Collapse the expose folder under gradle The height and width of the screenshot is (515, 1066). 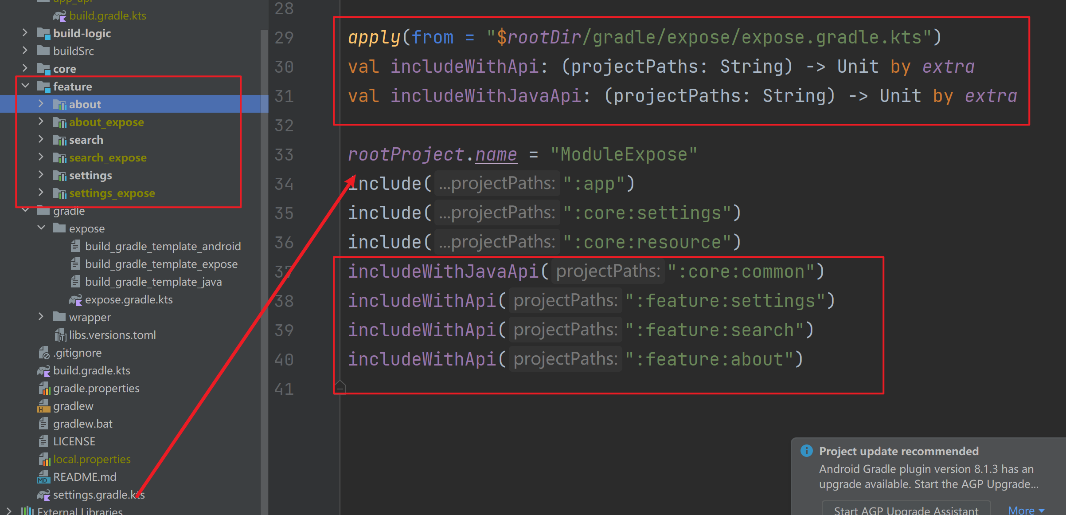point(41,228)
